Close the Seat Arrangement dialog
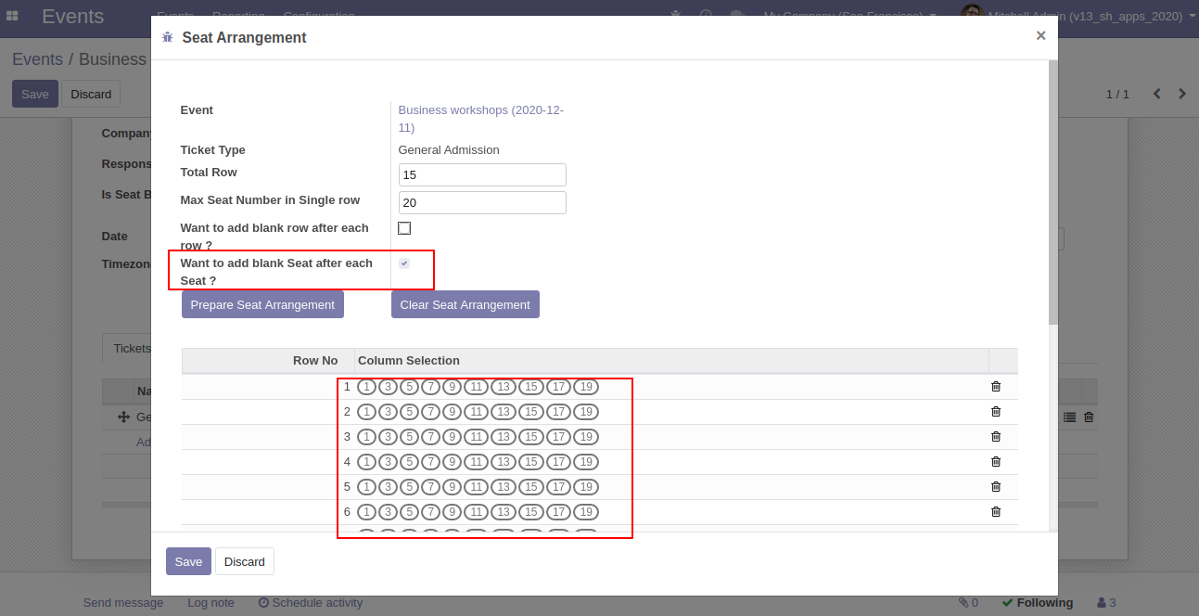This screenshot has width=1199, height=616. [1040, 36]
